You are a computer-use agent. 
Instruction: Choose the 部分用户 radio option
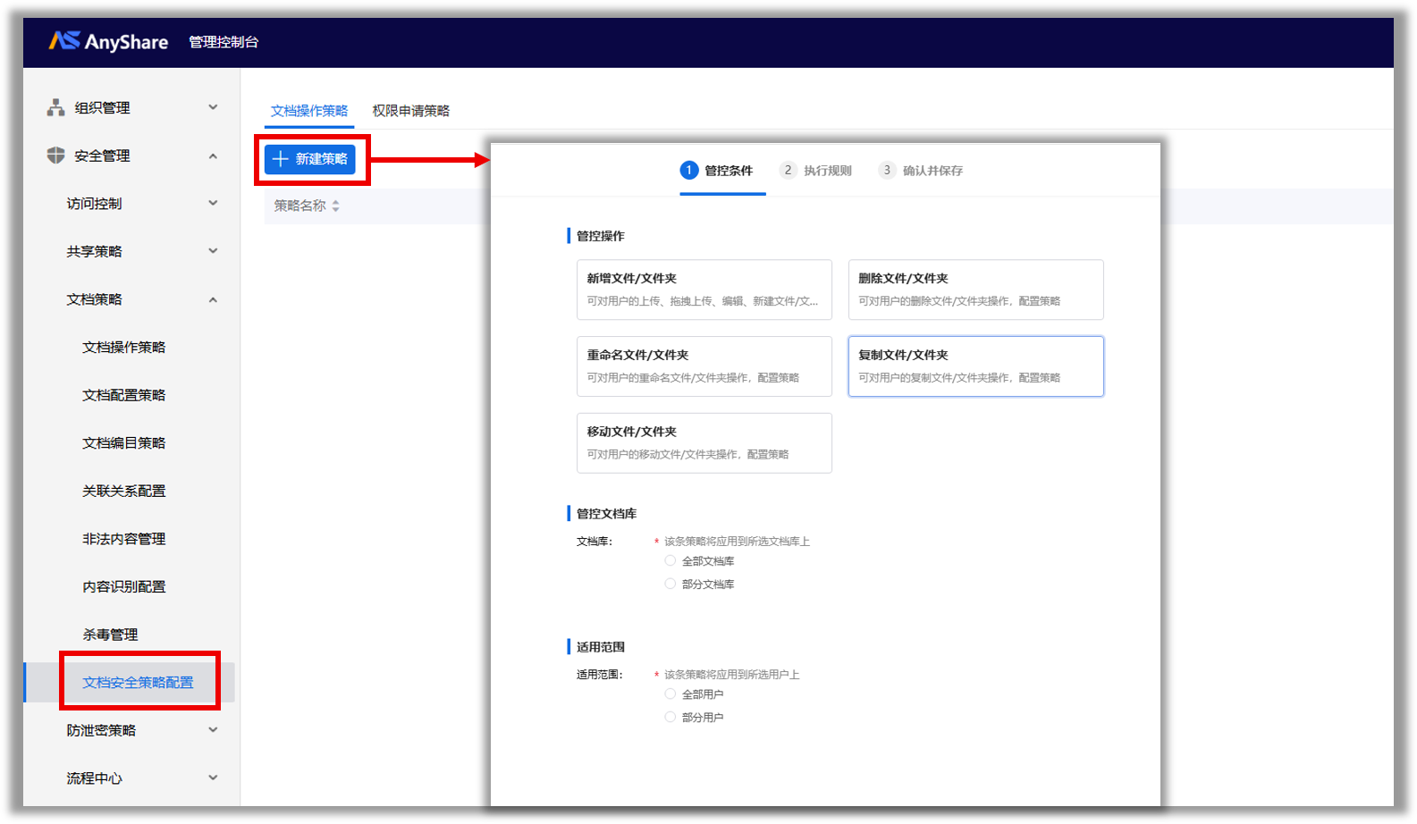670,717
